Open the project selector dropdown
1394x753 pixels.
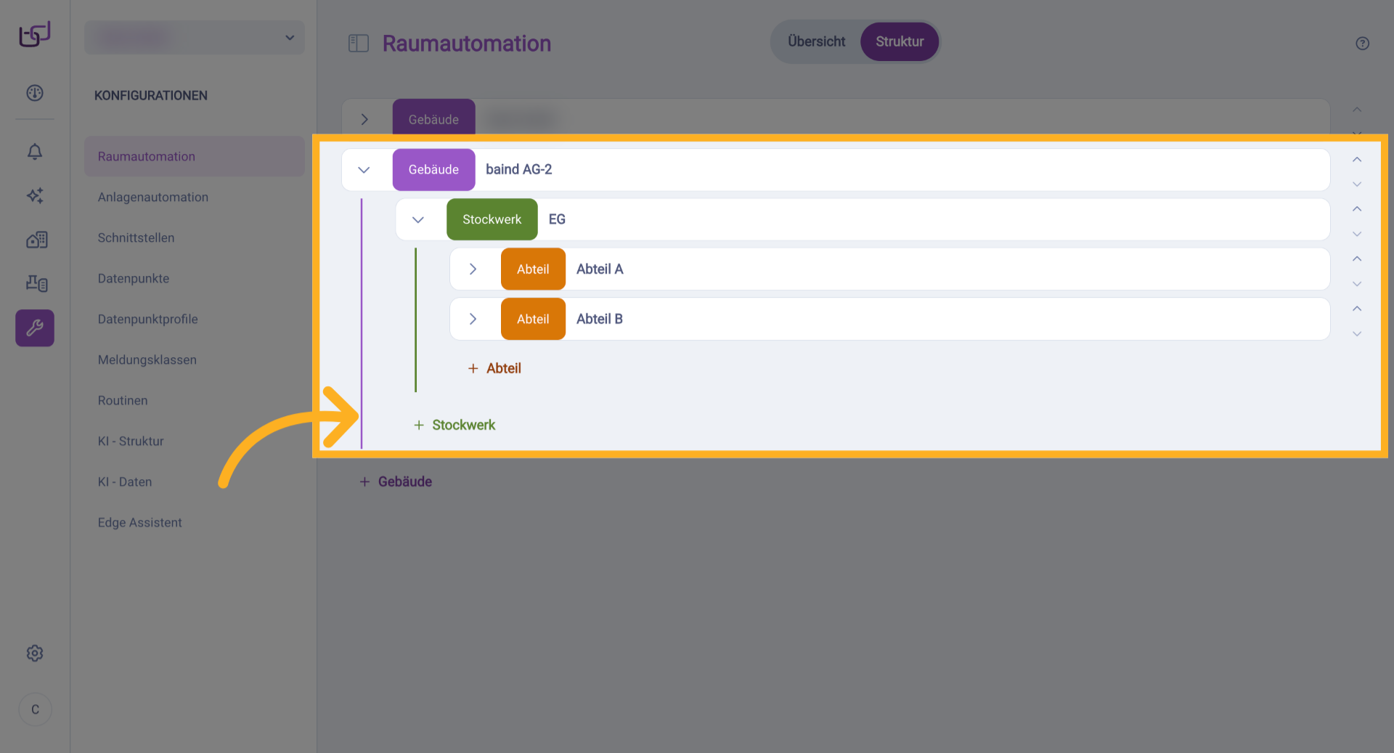195,38
